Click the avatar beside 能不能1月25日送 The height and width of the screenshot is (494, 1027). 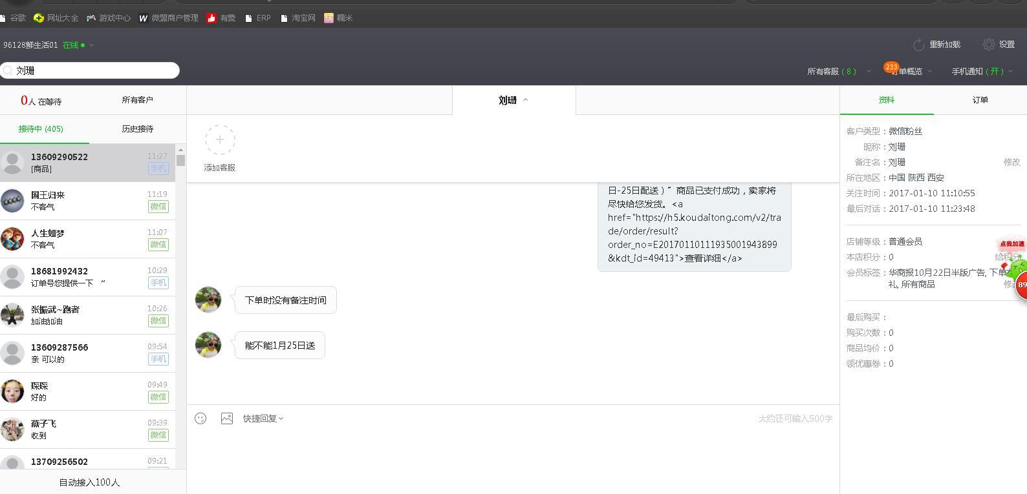click(x=208, y=345)
